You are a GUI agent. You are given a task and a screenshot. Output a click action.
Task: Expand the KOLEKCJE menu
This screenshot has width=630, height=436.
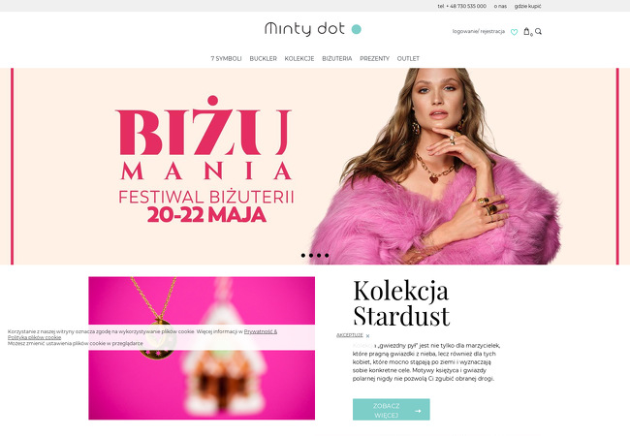pos(299,58)
